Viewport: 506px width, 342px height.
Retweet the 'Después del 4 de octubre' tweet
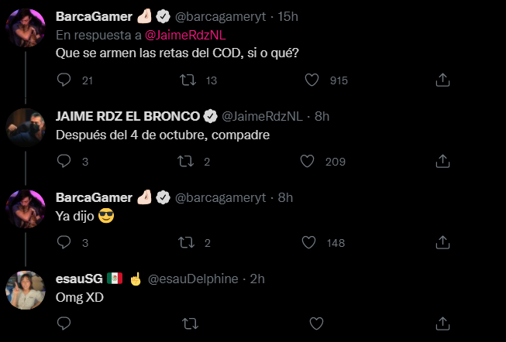point(187,161)
